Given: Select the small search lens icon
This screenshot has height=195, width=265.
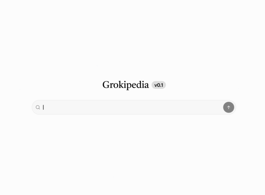Looking at the screenshot, I should tap(38, 107).
